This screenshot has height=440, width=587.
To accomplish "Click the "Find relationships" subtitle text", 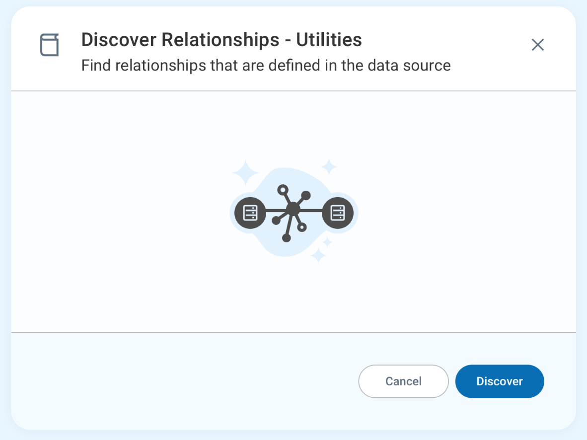I will click(x=266, y=66).
